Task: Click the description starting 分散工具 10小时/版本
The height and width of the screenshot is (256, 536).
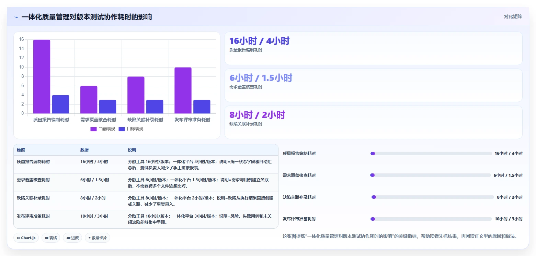Action: click(x=201, y=219)
